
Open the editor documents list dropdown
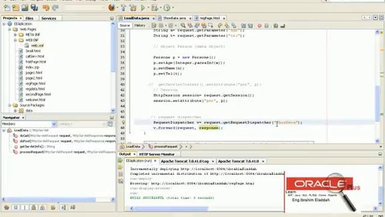[x=375, y=17]
